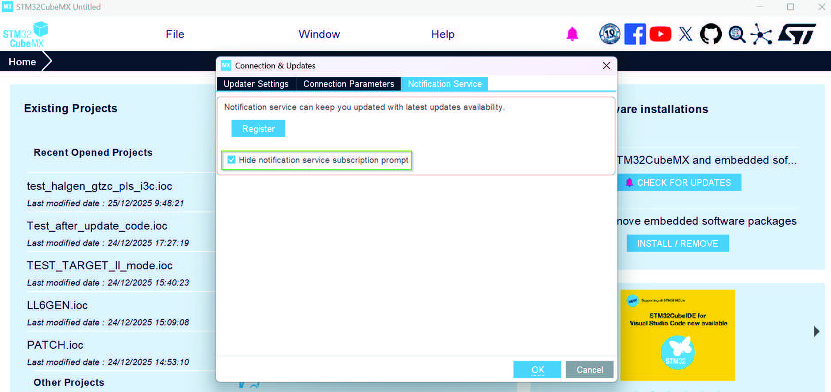Minimize the STM32CubeMX window
Screen dimensions: 831x392
[x=760, y=7]
